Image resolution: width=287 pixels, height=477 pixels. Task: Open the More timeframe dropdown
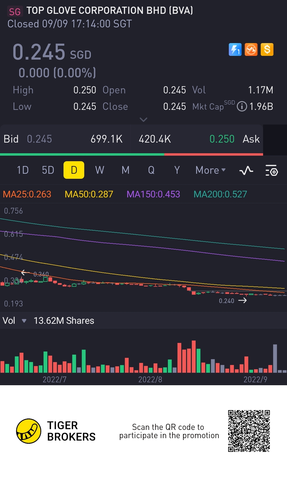210,170
